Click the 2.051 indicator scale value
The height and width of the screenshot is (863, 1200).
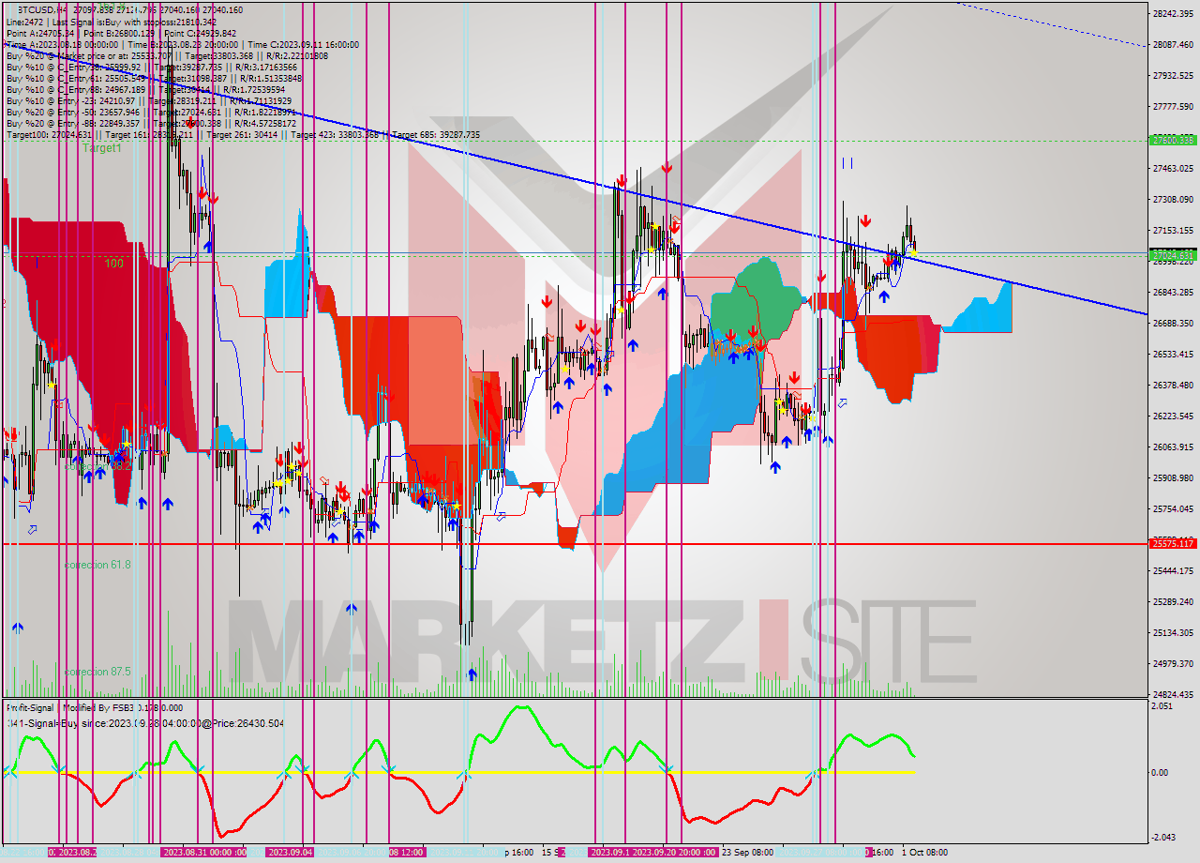(x=1162, y=706)
